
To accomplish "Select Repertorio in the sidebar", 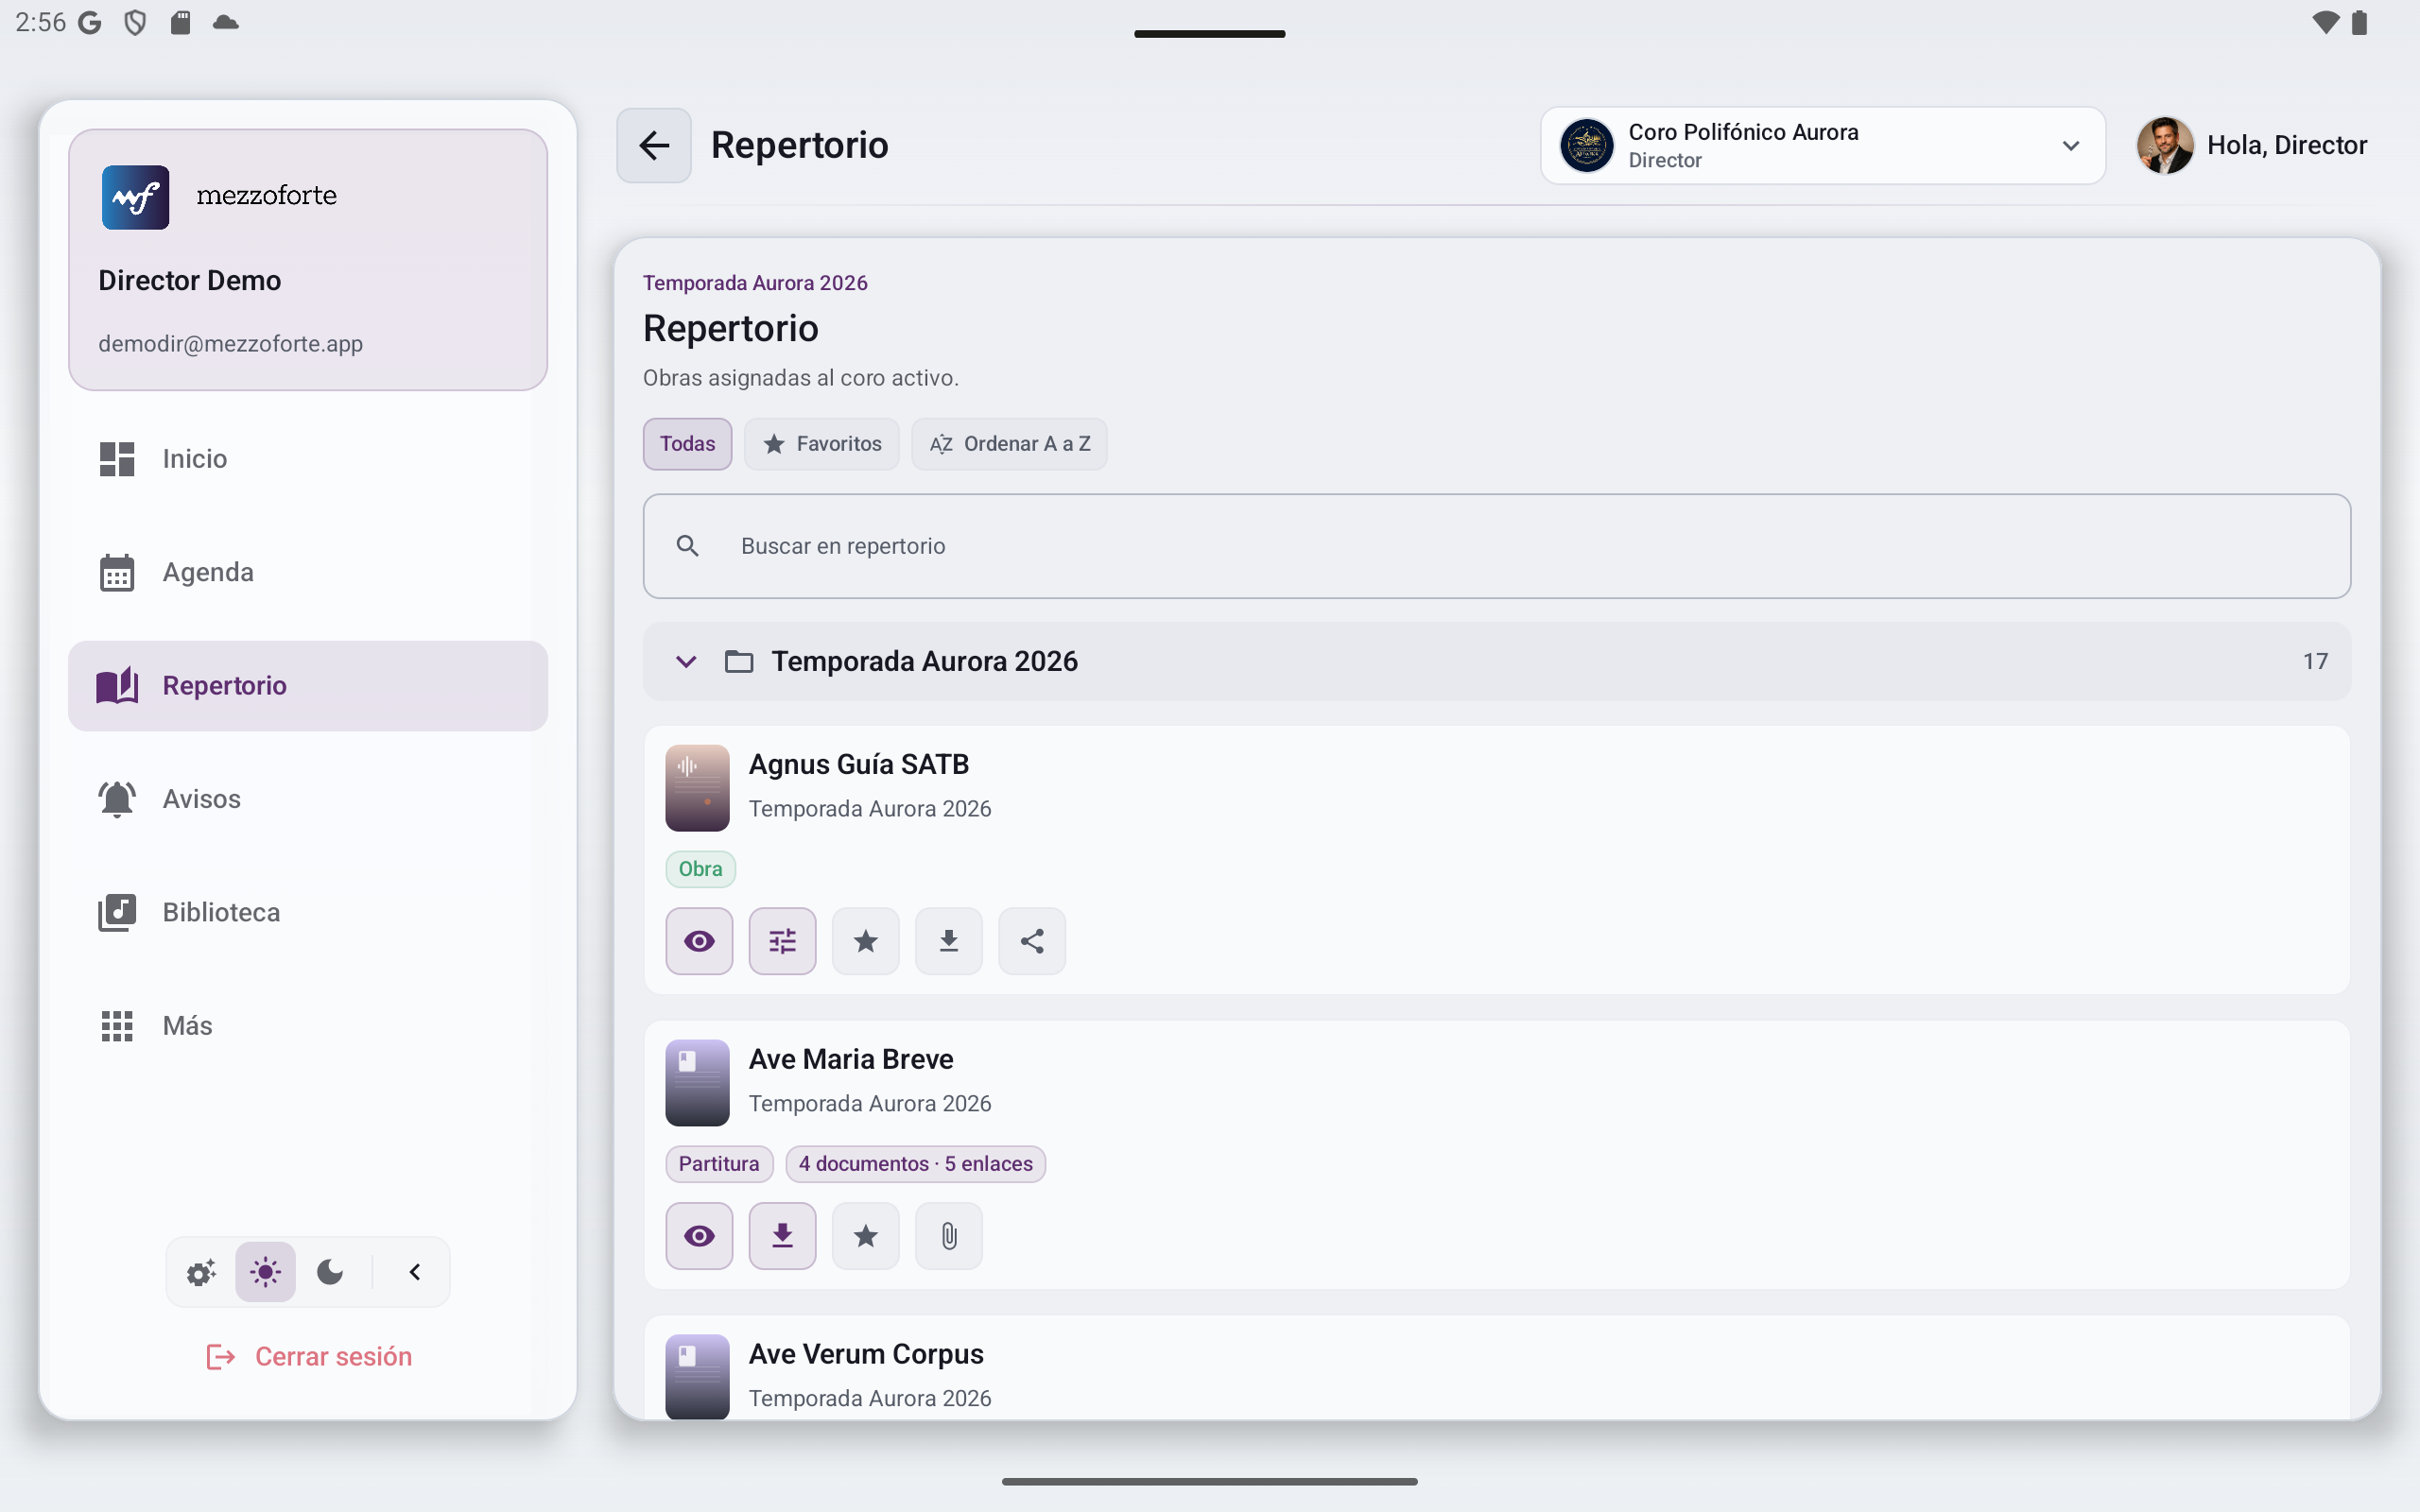I will [x=308, y=686].
